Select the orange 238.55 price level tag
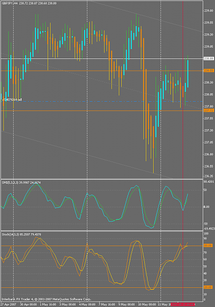The image size is (215, 307). click(x=209, y=70)
